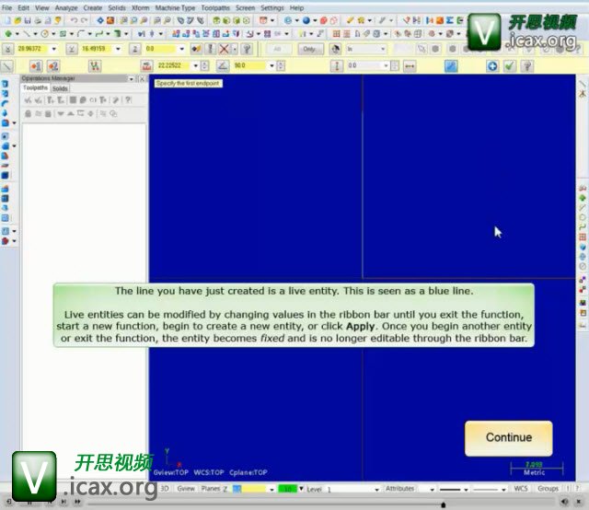Open the line width dropdown
Image resolution: width=589 pixels, height=510 pixels.
[x=503, y=490]
